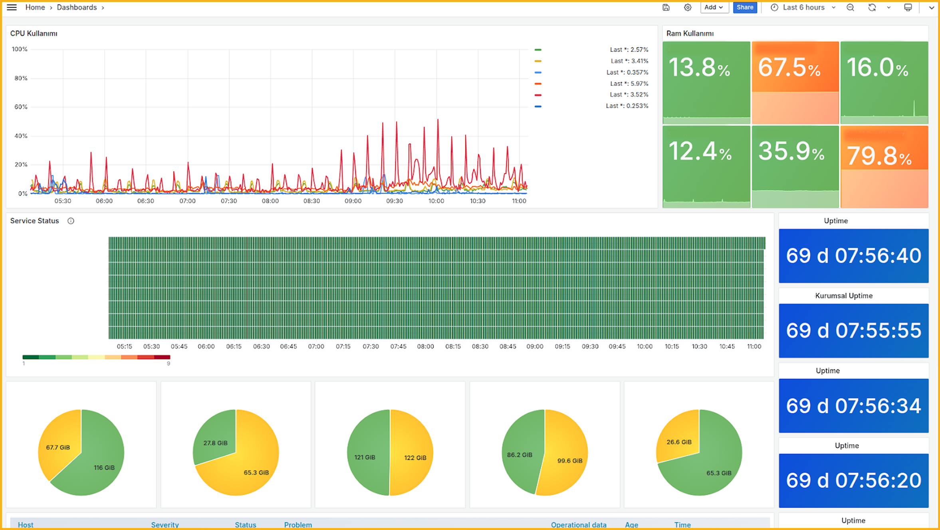Click the zoom out time range icon
Screen dimensions: 940x530
(x=850, y=7)
